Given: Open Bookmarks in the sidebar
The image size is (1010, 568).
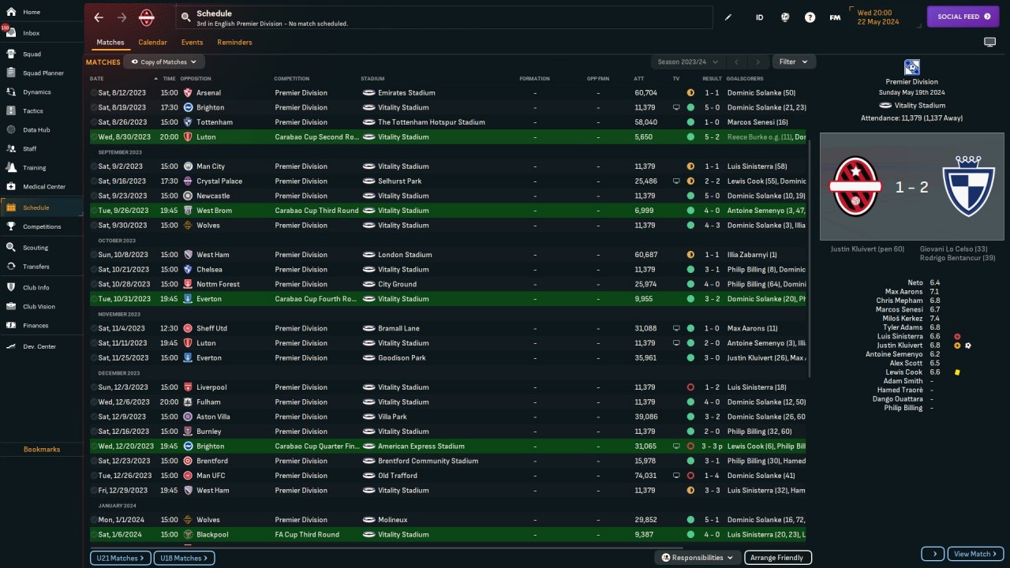Looking at the screenshot, I should tap(41, 449).
